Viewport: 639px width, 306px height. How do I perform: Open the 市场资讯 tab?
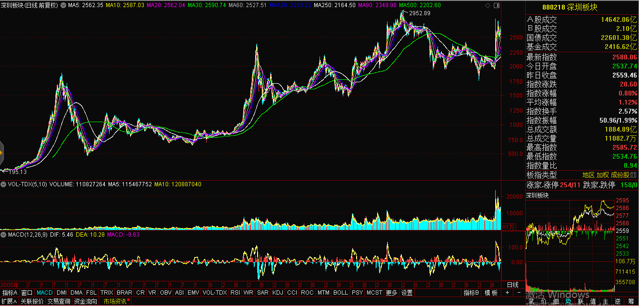point(115,301)
